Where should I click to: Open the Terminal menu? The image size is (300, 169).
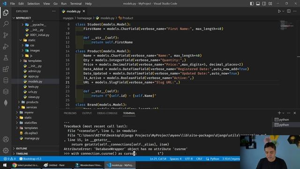point(76,4)
